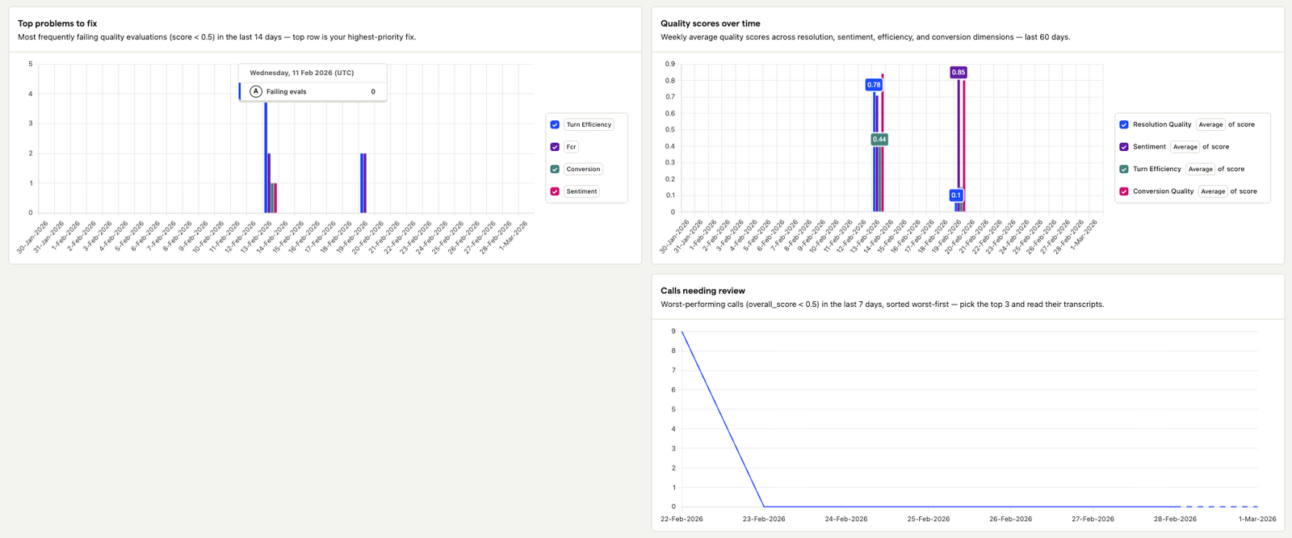
Task: Click the tall blue 13-Feb bar in Top problems chart
Action: [266, 157]
